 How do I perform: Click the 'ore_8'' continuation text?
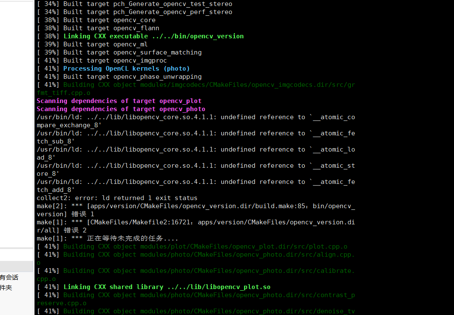tap(48, 174)
